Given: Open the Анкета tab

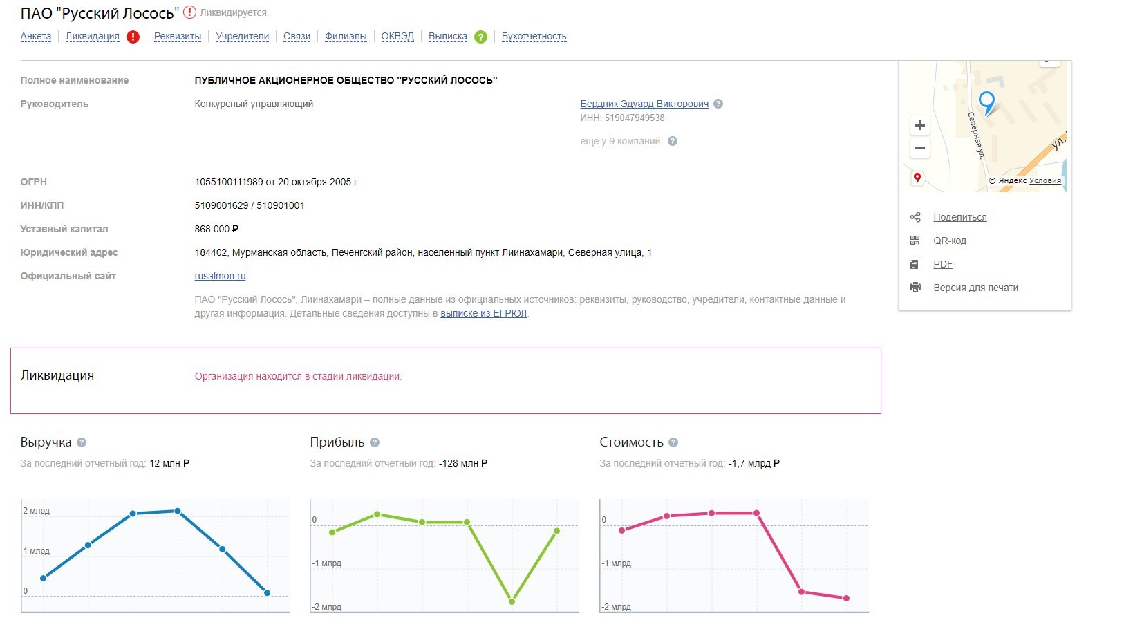Looking at the screenshot, I should (36, 37).
